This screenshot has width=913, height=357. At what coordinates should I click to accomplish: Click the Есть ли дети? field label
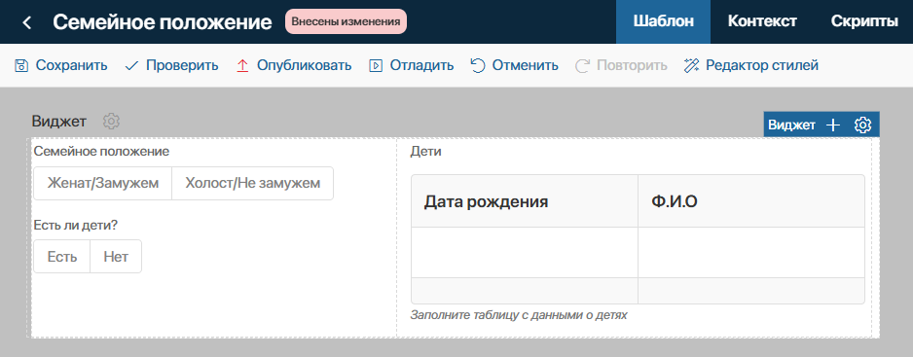point(76,225)
